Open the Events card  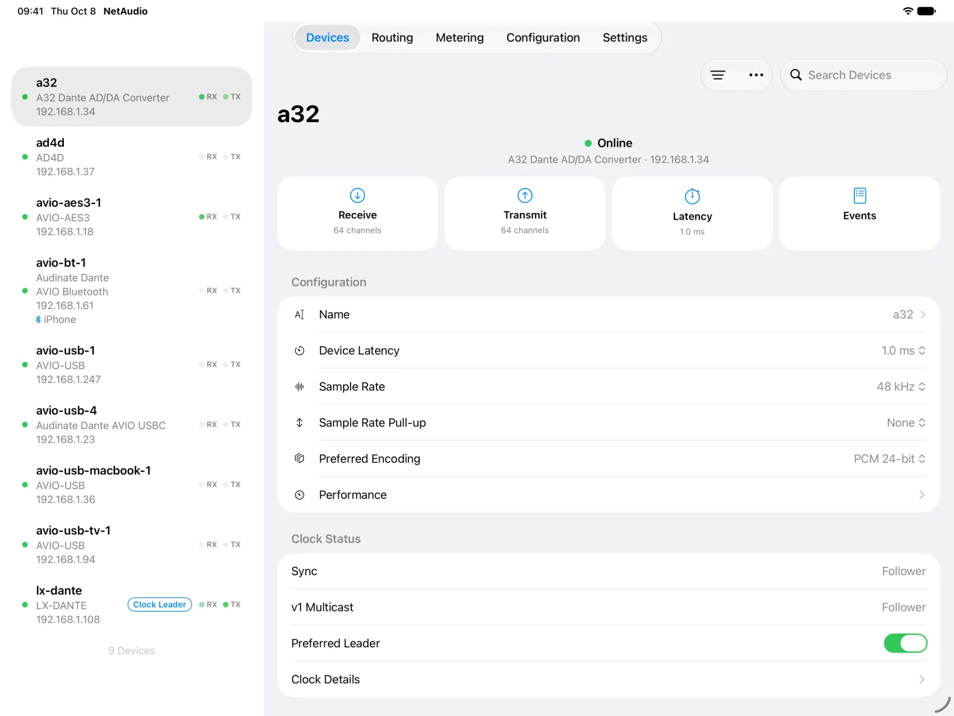860,214
